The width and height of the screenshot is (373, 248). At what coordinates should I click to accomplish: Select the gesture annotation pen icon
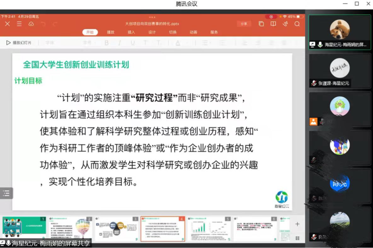285,23
